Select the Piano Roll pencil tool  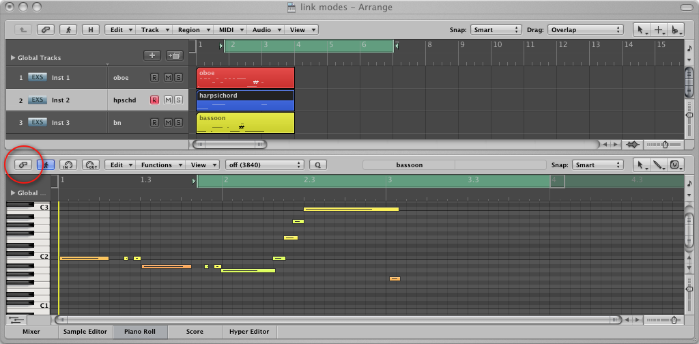coord(659,165)
